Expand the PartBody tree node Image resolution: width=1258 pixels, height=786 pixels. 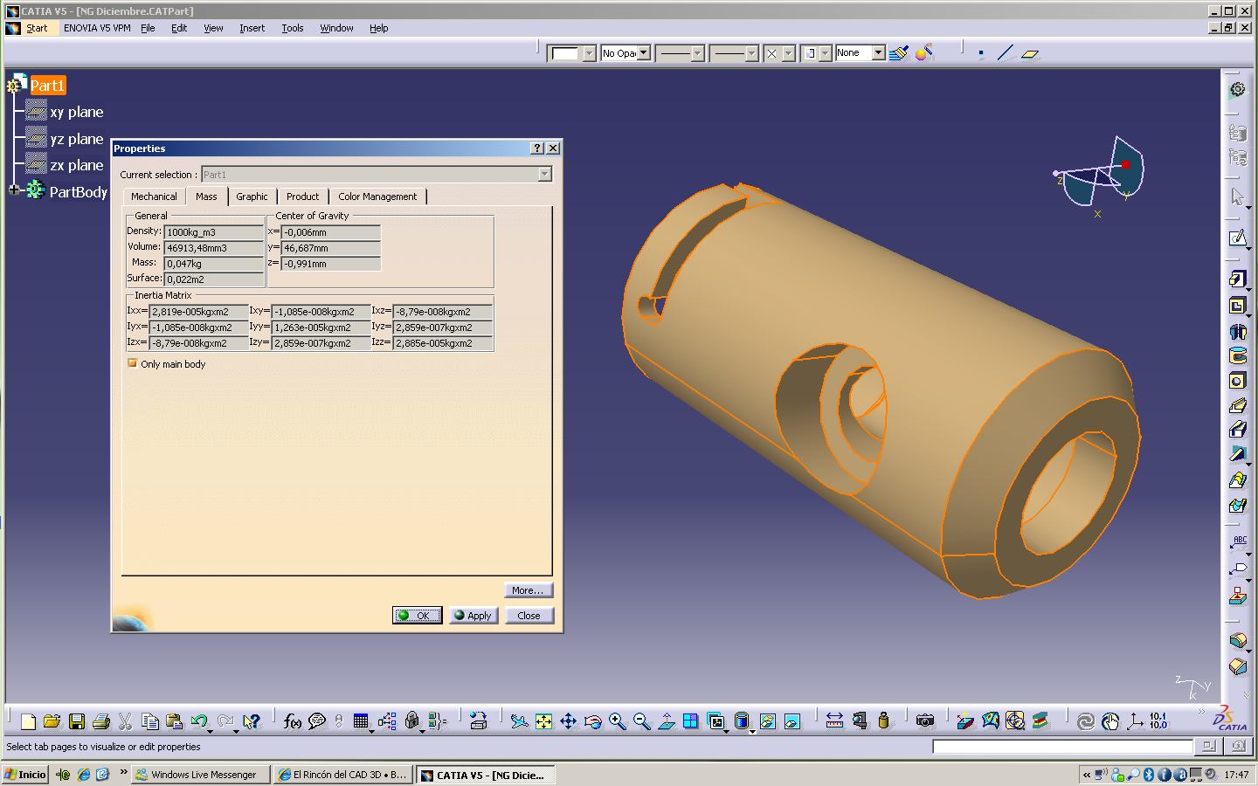pyautogui.click(x=13, y=190)
